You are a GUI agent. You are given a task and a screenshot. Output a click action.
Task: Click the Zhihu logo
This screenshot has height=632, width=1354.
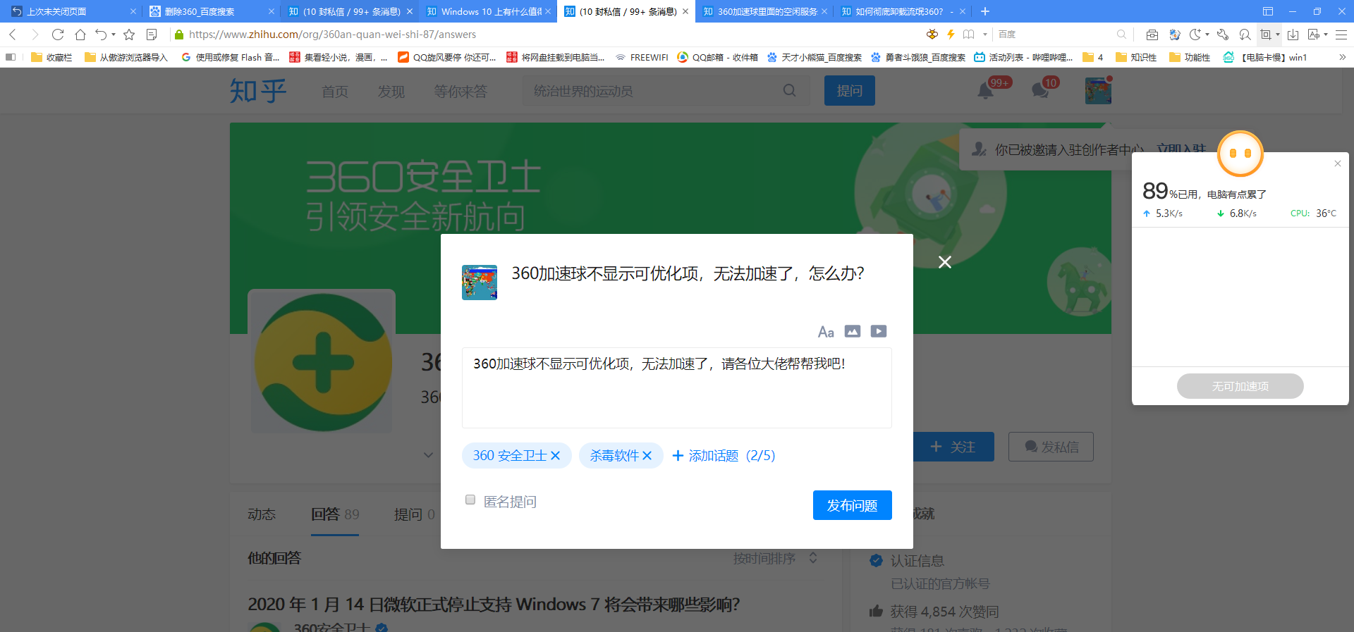258,91
